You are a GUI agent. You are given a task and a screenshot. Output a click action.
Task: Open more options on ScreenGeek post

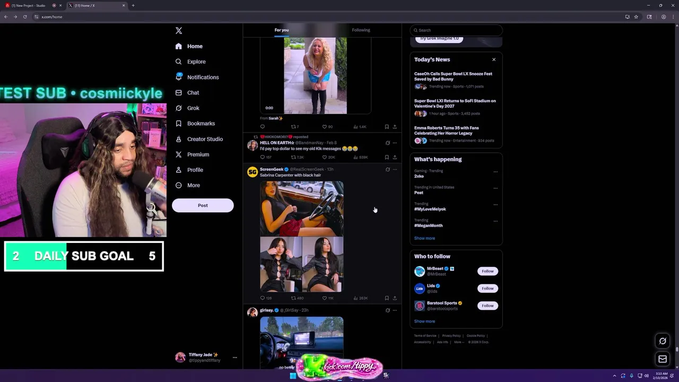pos(395,170)
